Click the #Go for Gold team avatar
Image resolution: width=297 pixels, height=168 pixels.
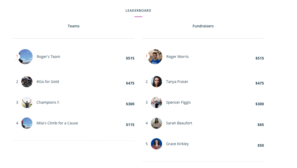tap(27, 82)
